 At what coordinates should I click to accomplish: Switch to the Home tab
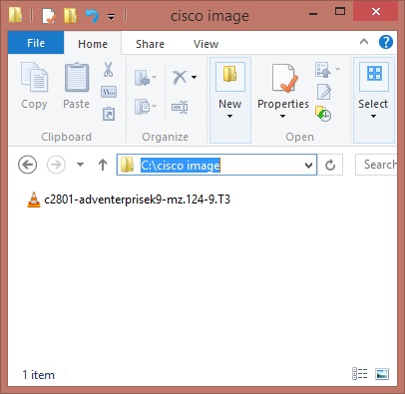(x=93, y=44)
